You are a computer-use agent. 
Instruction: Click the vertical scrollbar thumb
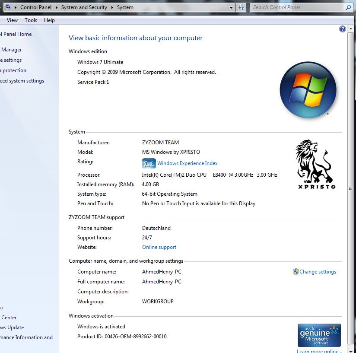(351, 188)
